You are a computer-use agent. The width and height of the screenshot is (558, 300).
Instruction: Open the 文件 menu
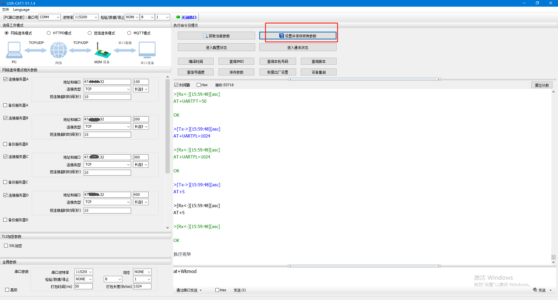[6, 10]
